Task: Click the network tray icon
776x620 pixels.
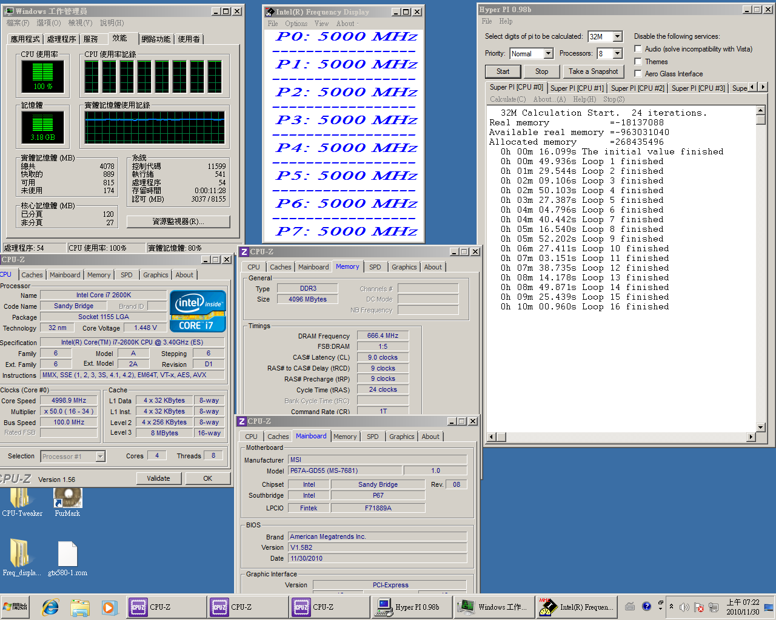Action: pyautogui.click(x=714, y=607)
